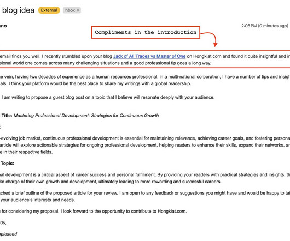
Task: Click the yellow External tag
Action: coord(49,10)
